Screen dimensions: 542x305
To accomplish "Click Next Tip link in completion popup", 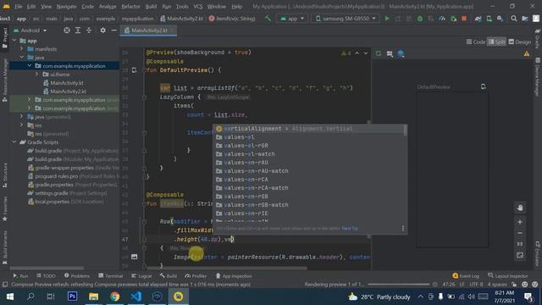I will [350, 228].
